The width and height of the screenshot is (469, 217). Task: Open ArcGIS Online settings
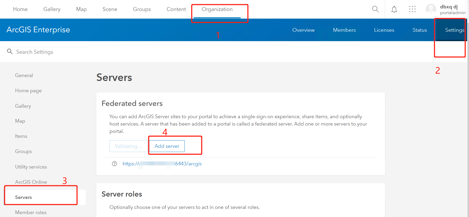click(x=31, y=182)
